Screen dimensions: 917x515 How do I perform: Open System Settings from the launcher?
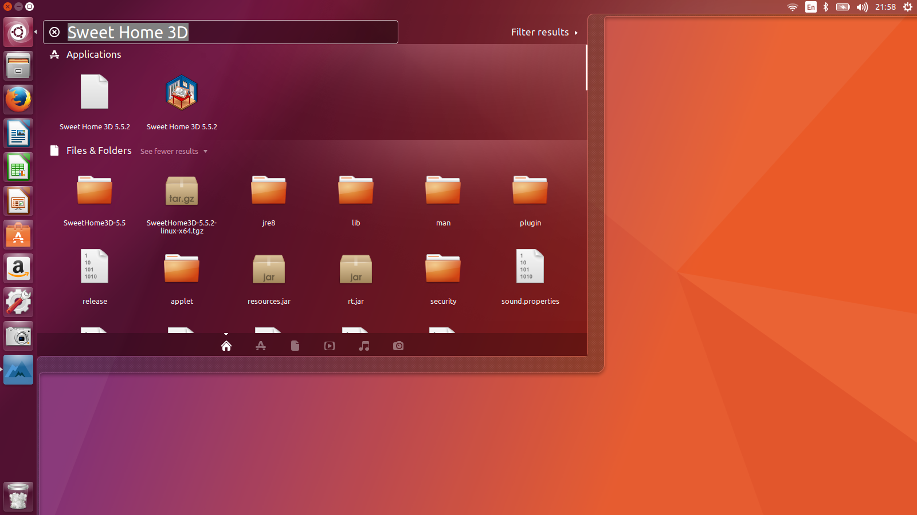(18, 302)
